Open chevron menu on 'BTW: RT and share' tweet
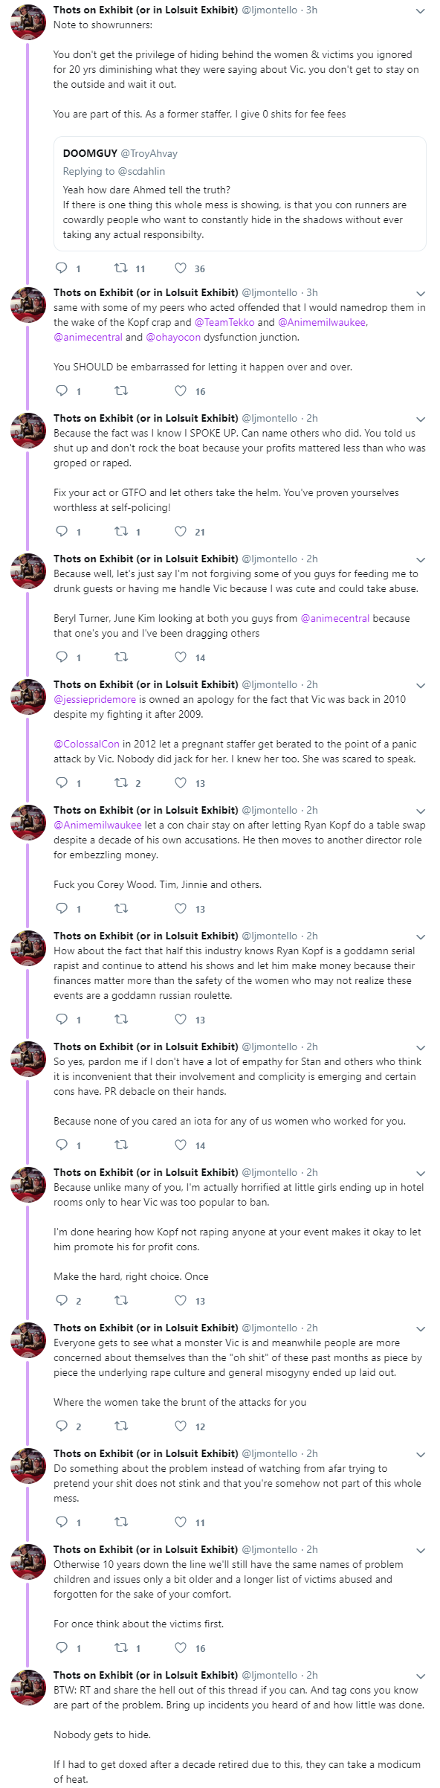The height and width of the screenshot is (1788, 440). (421, 1676)
